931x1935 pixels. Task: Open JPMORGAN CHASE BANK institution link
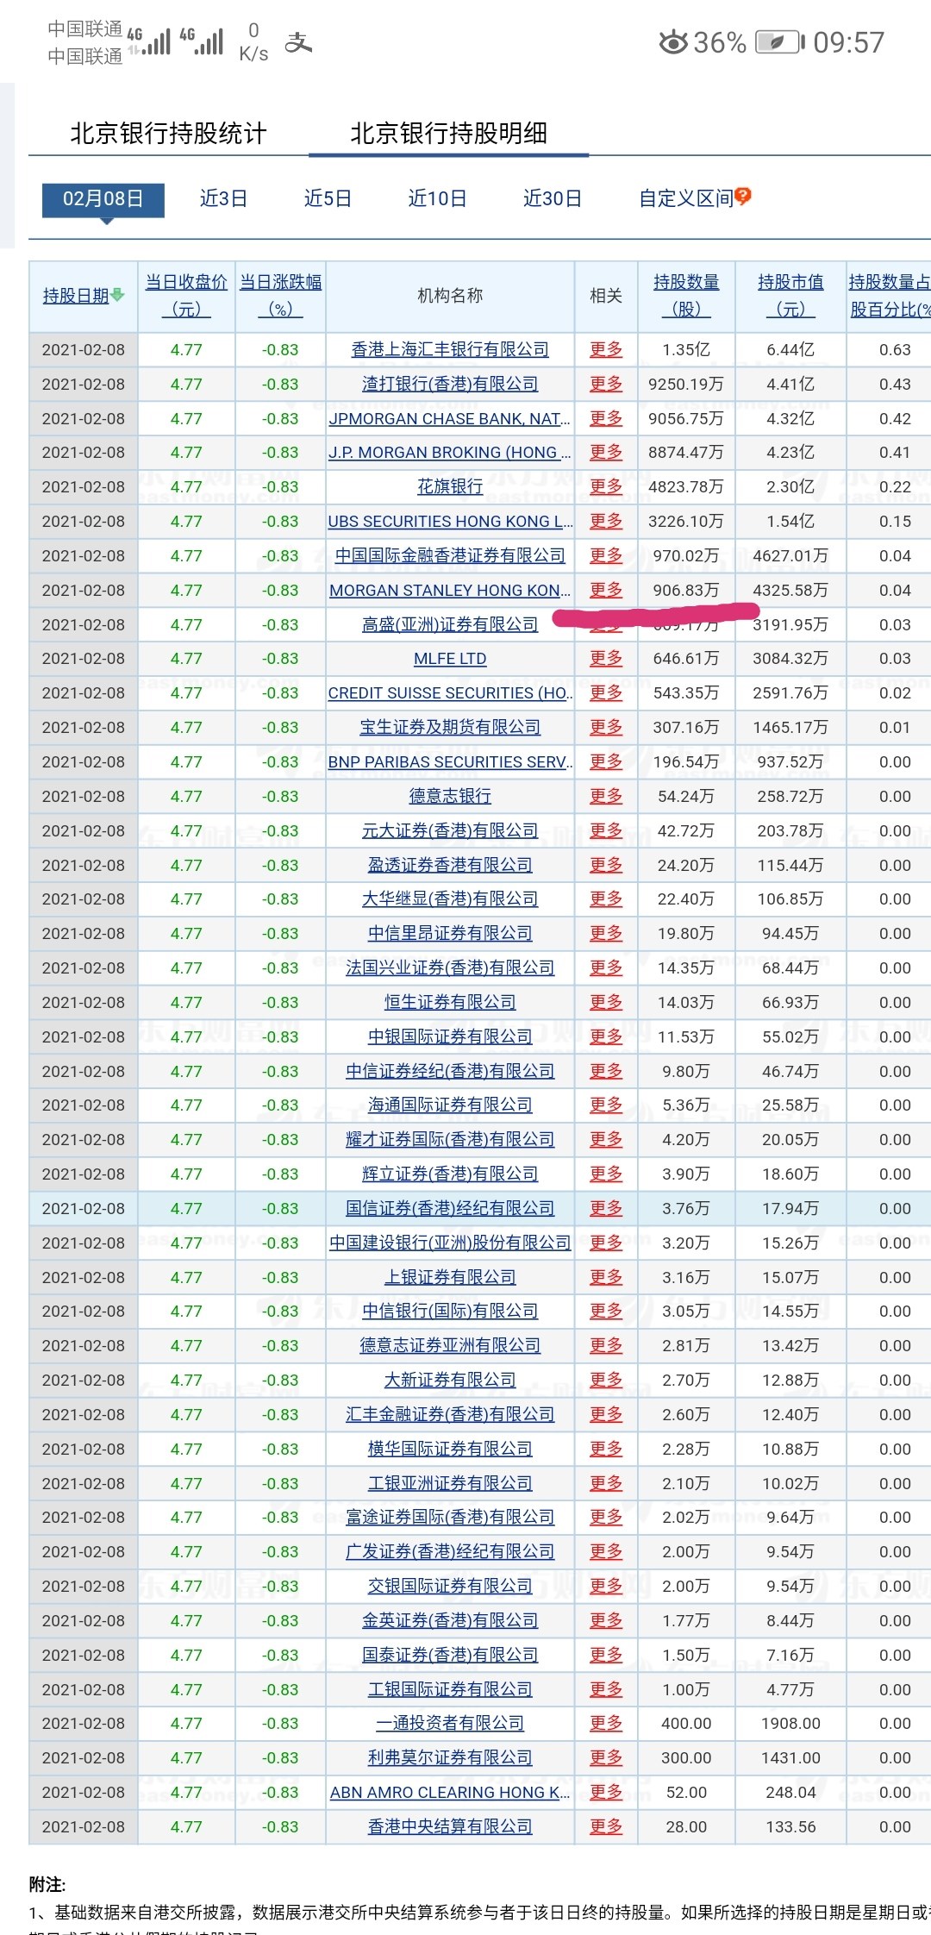tap(450, 419)
